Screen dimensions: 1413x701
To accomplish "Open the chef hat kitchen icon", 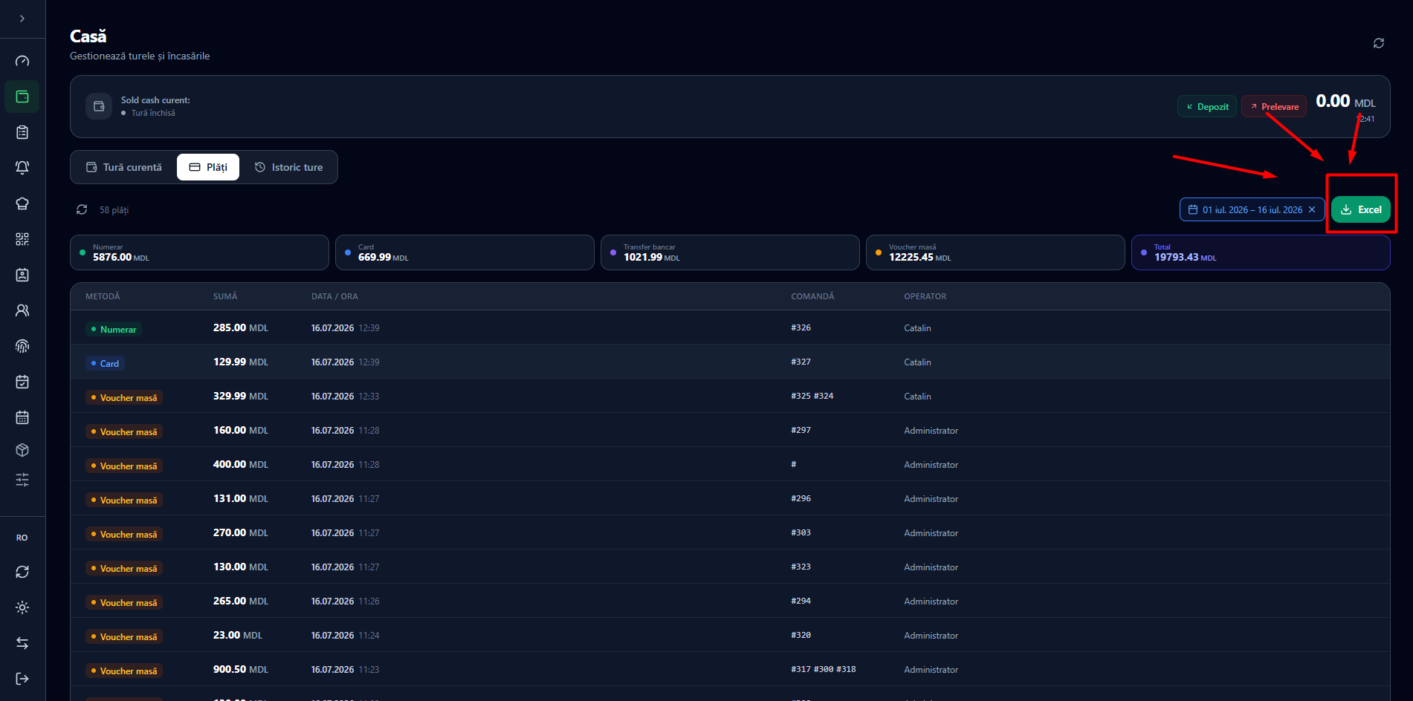I will 22,203.
